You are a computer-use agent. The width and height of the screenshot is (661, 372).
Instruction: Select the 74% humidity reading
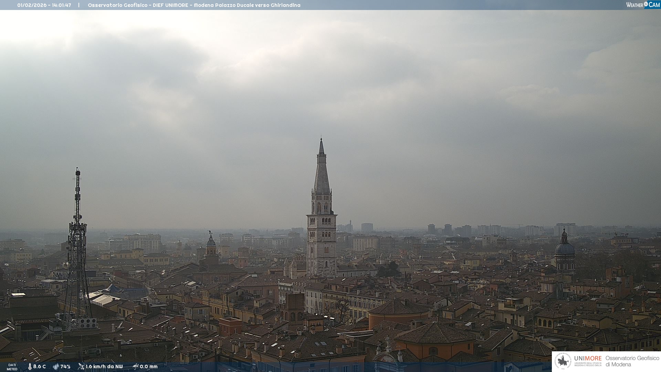(x=65, y=367)
